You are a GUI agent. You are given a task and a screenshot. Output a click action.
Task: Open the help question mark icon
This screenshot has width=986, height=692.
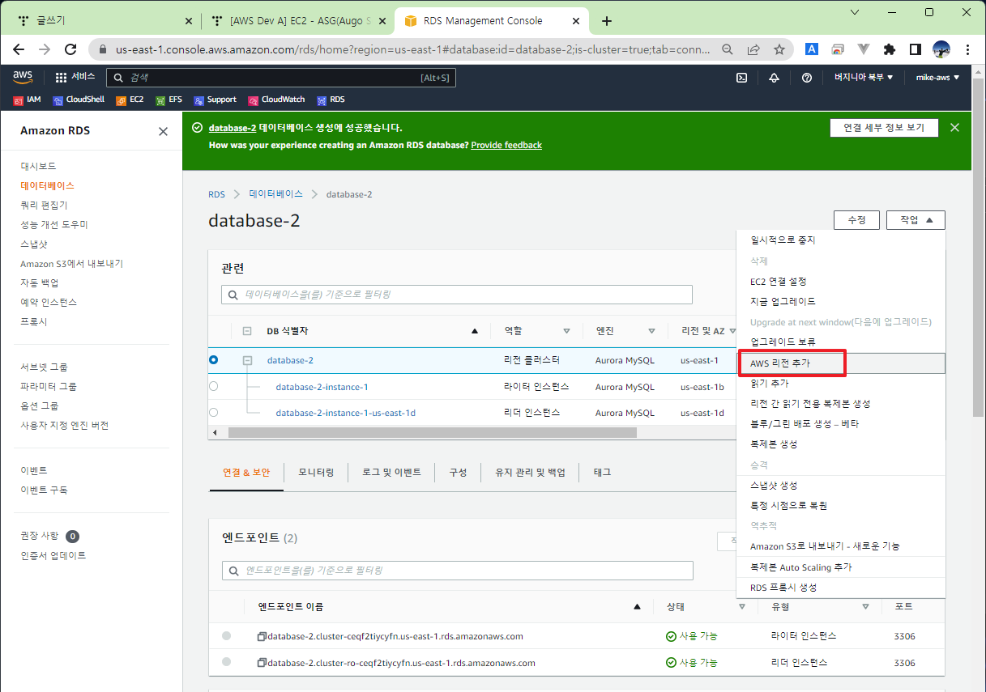coord(806,78)
